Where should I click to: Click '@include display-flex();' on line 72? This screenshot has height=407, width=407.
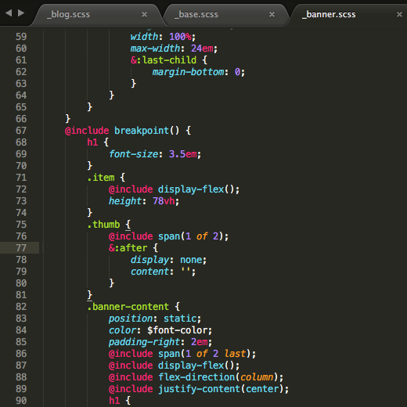(x=174, y=189)
